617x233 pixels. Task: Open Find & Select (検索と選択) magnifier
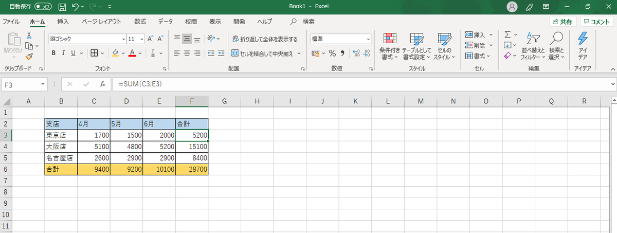click(x=556, y=46)
